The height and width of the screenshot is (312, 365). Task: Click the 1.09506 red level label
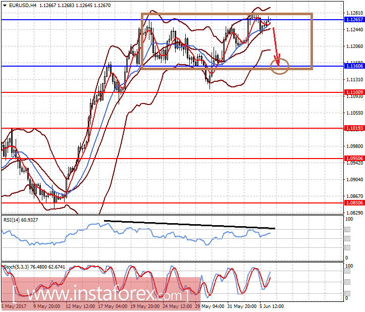click(x=354, y=159)
